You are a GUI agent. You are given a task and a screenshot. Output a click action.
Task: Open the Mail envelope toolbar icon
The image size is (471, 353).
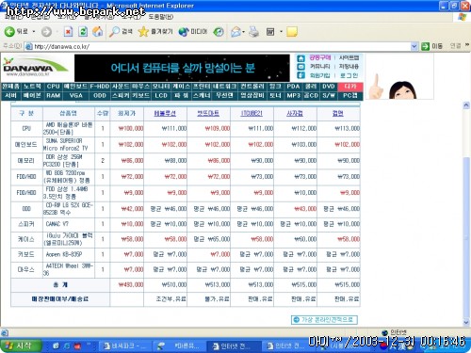coord(235,32)
